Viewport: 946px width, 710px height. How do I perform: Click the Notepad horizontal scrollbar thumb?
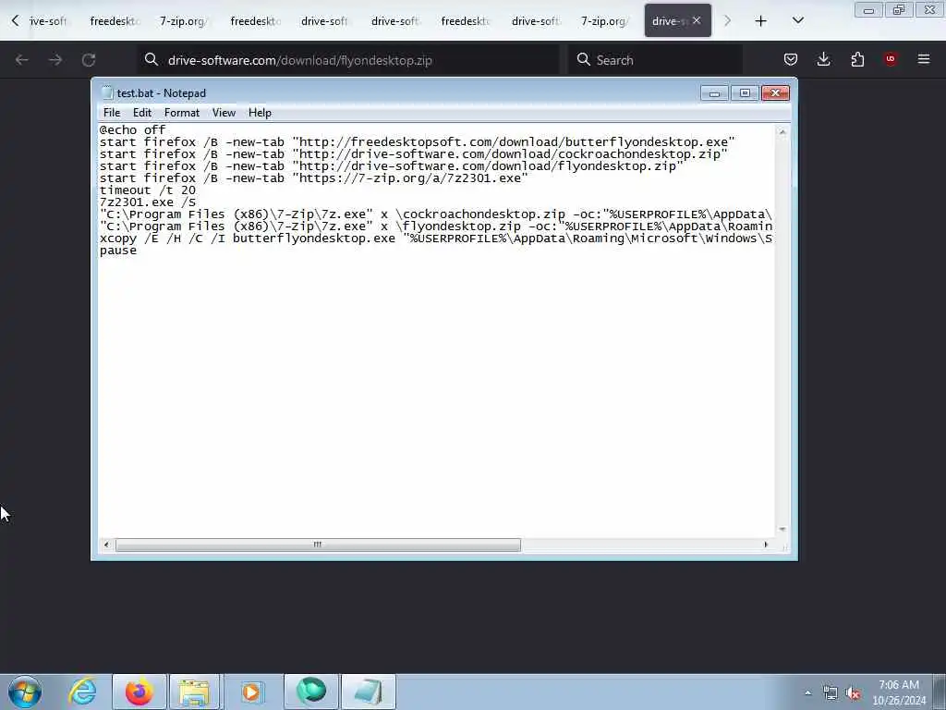318,545
